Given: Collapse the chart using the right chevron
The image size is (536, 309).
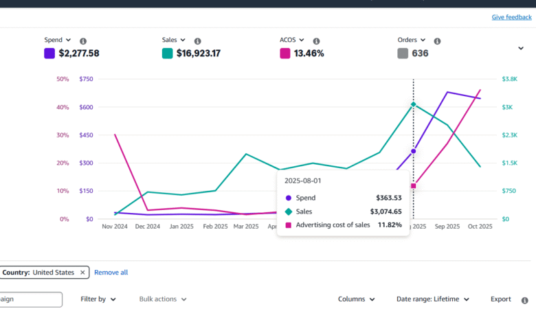Looking at the screenshot, I should pos(521,48).
